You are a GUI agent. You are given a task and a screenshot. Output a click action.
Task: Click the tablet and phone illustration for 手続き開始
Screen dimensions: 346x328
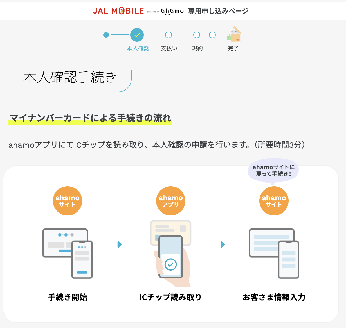(68, 253)
